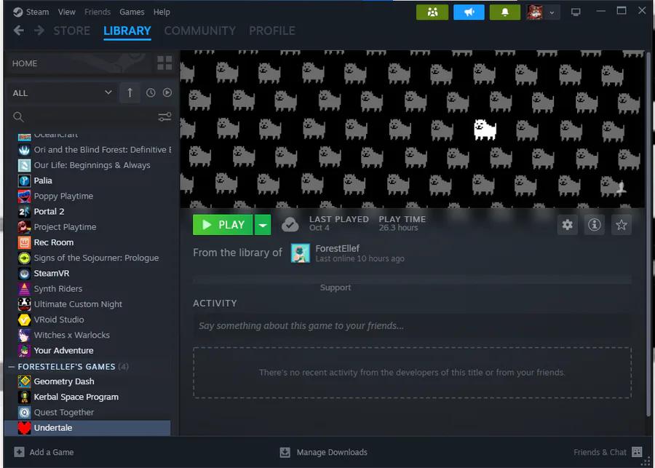Open the friends list green button
The width and height of the screenshot is (655, 468).
click(x=432, y=12)
